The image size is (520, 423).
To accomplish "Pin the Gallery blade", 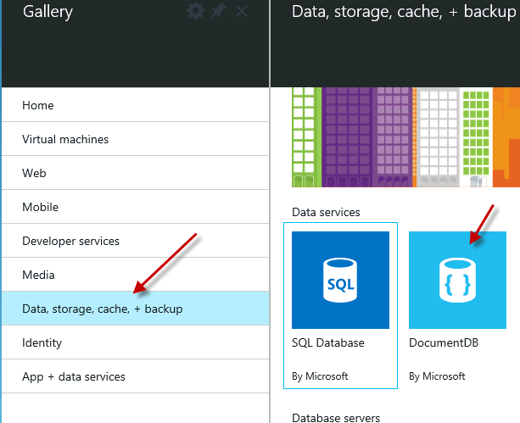I will [x=218, y=11].
